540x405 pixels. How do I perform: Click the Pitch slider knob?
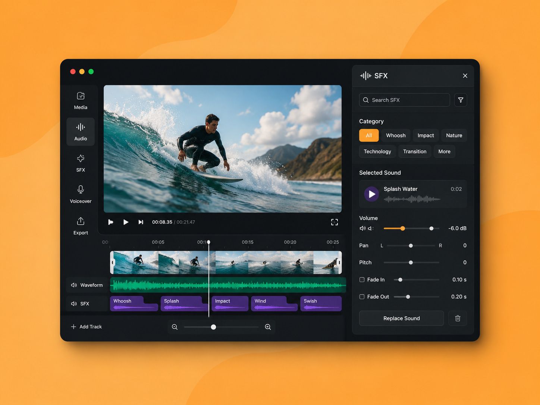(411, 263)
